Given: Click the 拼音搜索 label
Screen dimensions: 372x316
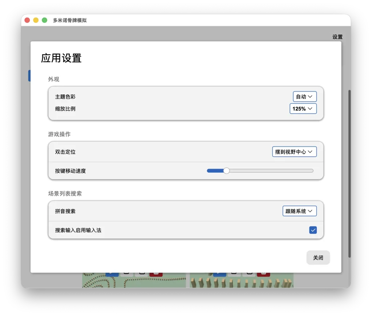Looking at the screenshot, I should tap(65, 211).
